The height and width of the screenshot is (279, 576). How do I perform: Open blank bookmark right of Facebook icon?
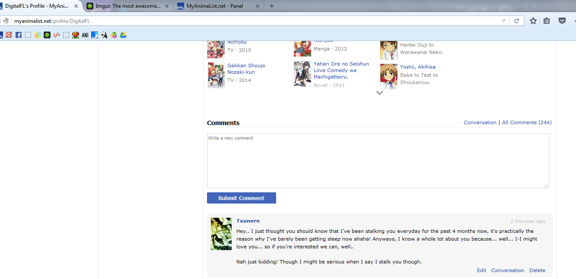tap(28, 35)
